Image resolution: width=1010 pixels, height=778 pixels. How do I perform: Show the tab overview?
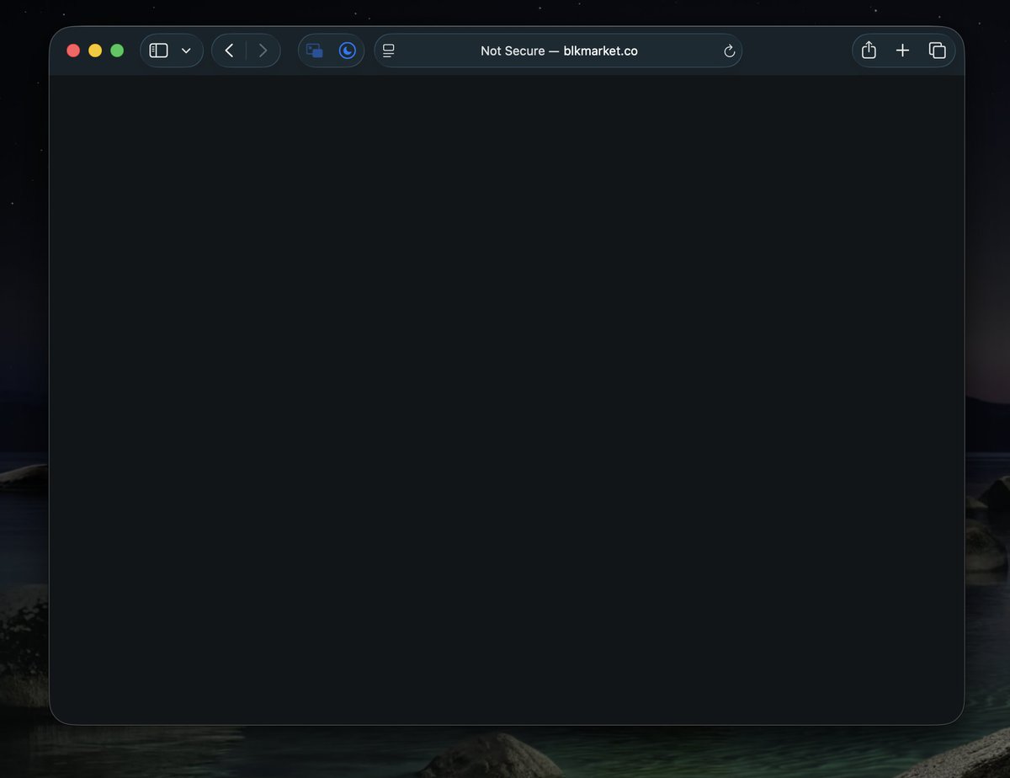tap(937, 51)
